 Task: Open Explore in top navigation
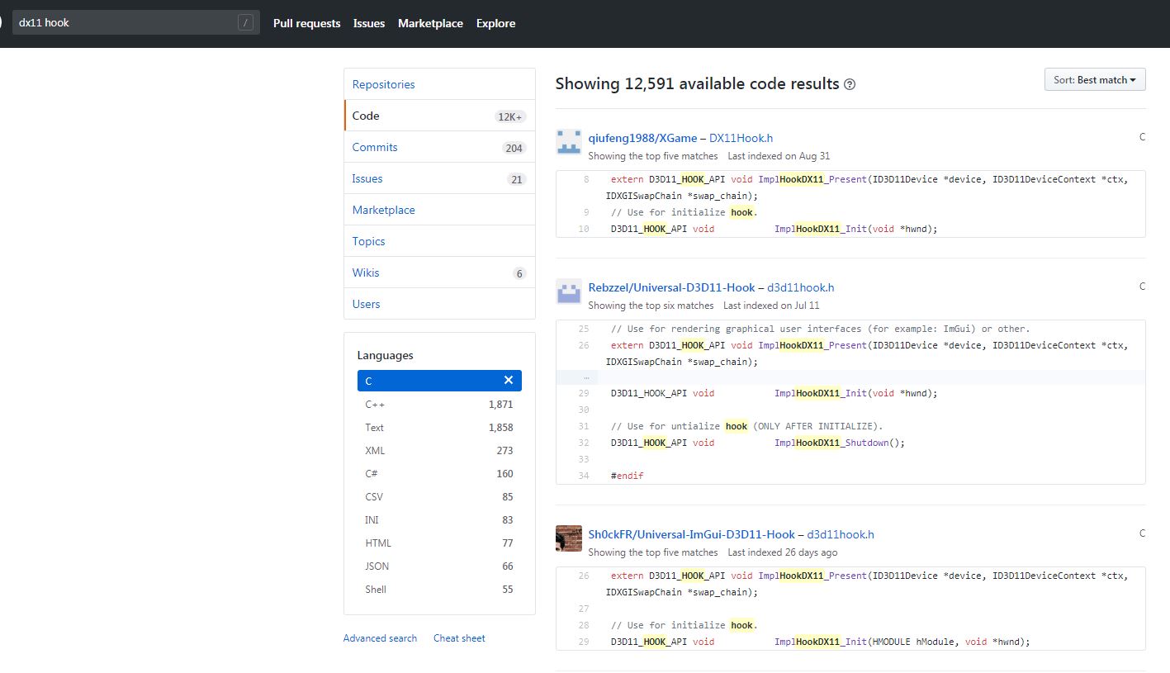(x=495, y=23)
